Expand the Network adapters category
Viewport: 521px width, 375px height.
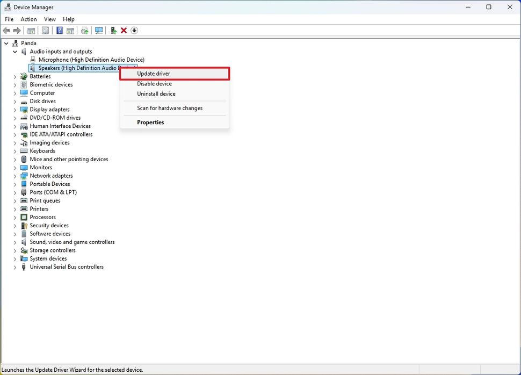click(15, 176)
